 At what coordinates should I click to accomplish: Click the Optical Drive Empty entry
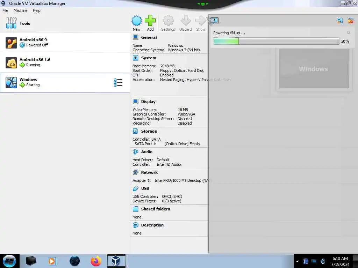click(x=182, y=144)
